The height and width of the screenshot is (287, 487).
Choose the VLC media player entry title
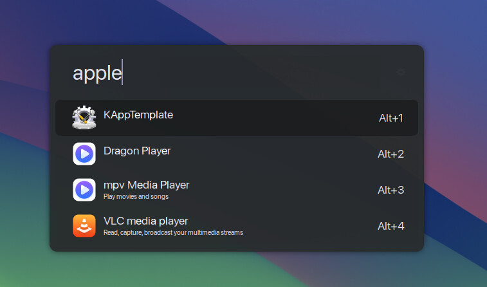click(145, 221)
